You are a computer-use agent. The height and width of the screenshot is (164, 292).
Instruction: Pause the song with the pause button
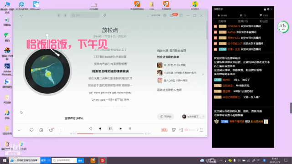pos(110,128)
